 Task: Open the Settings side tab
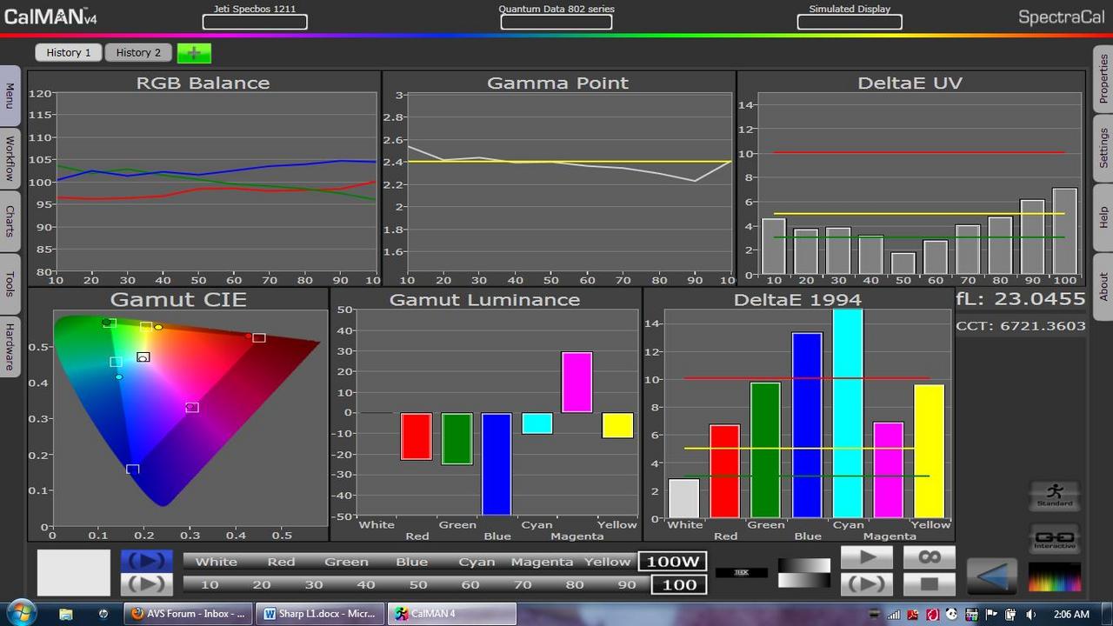(1103, 148)
